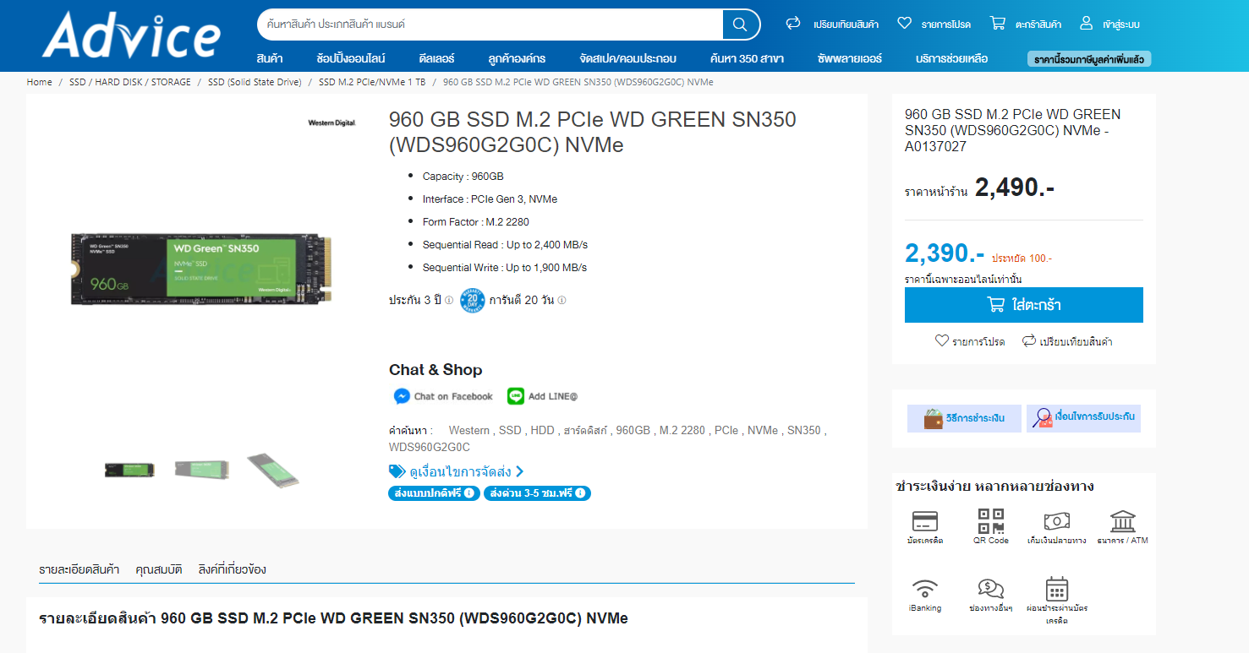Click the 20-day guarantee badge

473,301
